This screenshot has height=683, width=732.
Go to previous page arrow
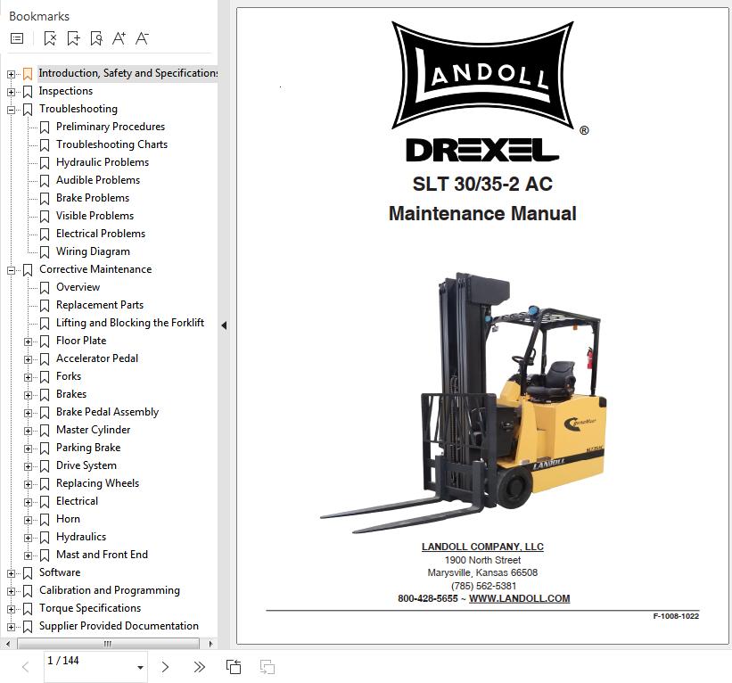click(26, 667)
